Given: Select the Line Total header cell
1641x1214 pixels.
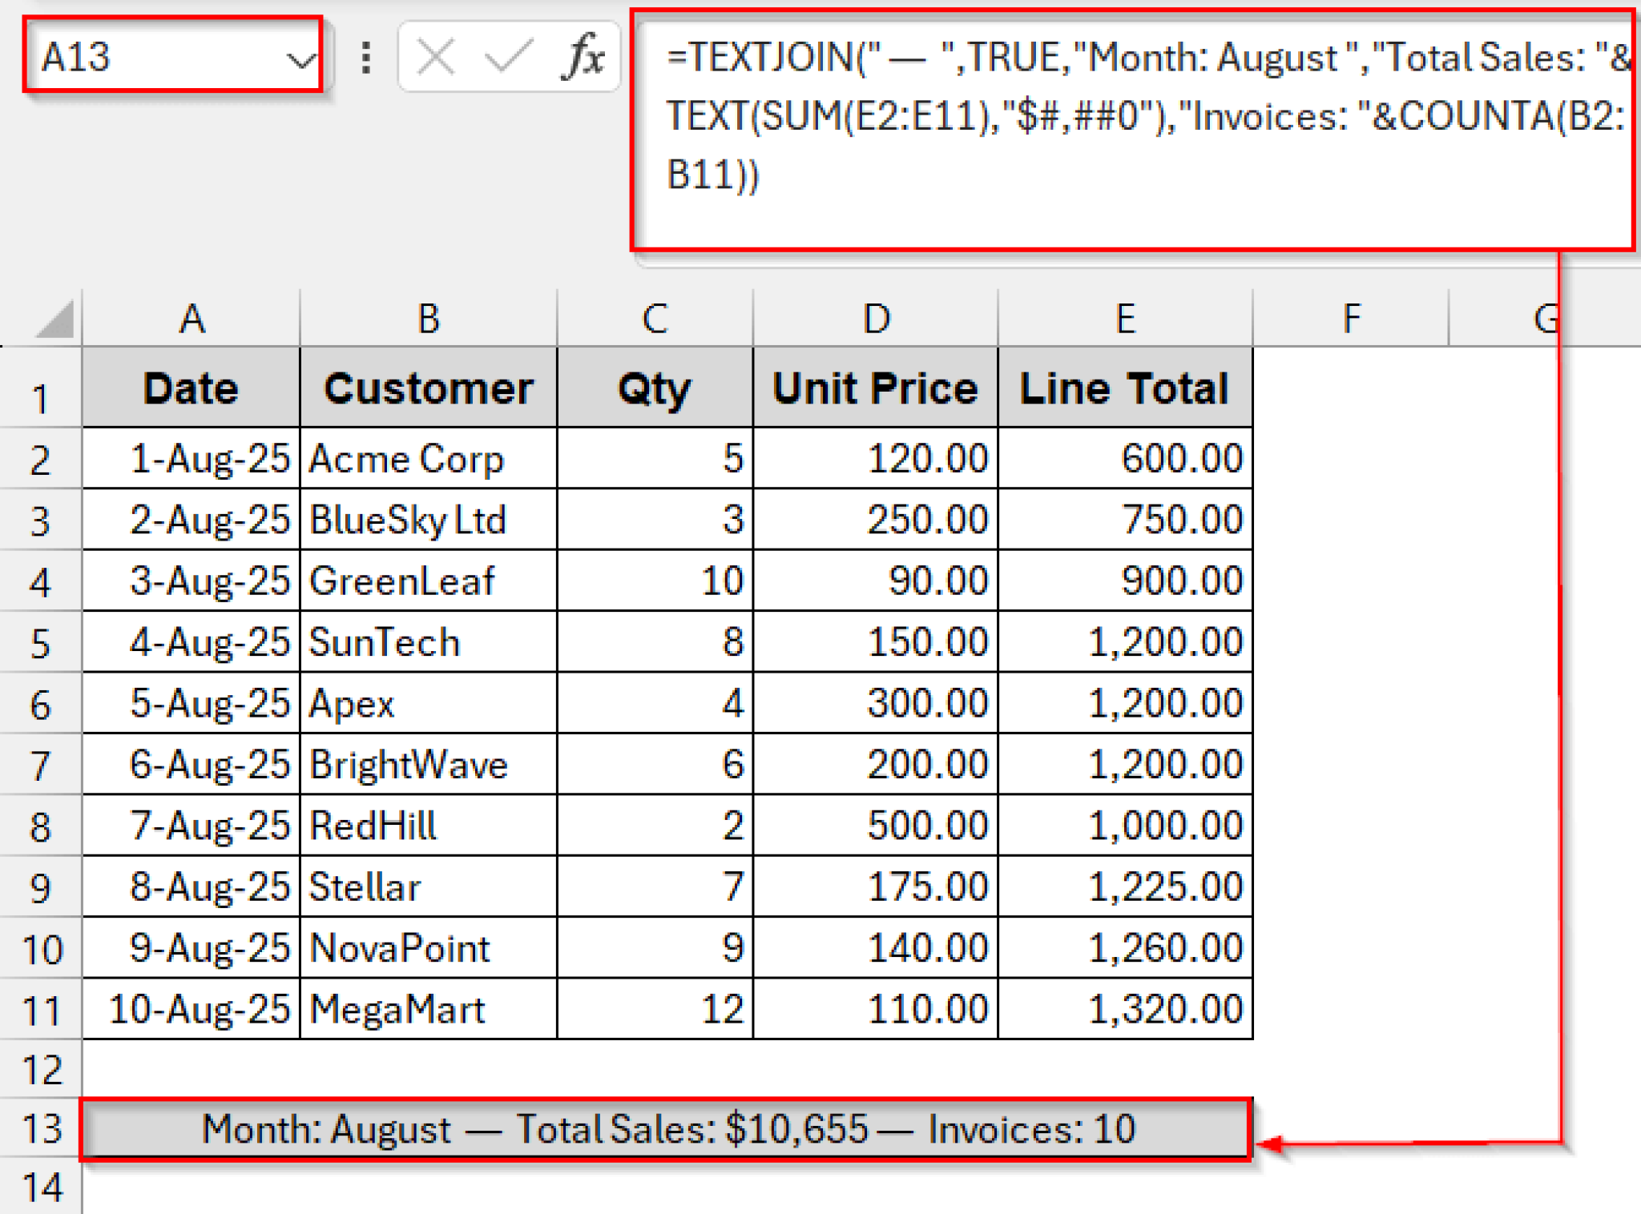Looking at the screenshot, I should [x=1125, y=388].
